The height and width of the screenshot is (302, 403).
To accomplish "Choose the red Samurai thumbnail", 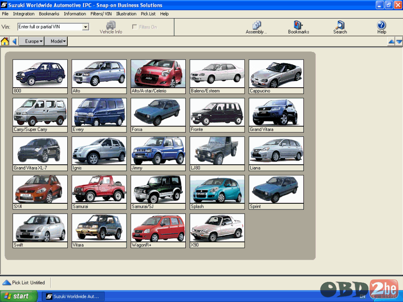I will click(x=99, y=192).
